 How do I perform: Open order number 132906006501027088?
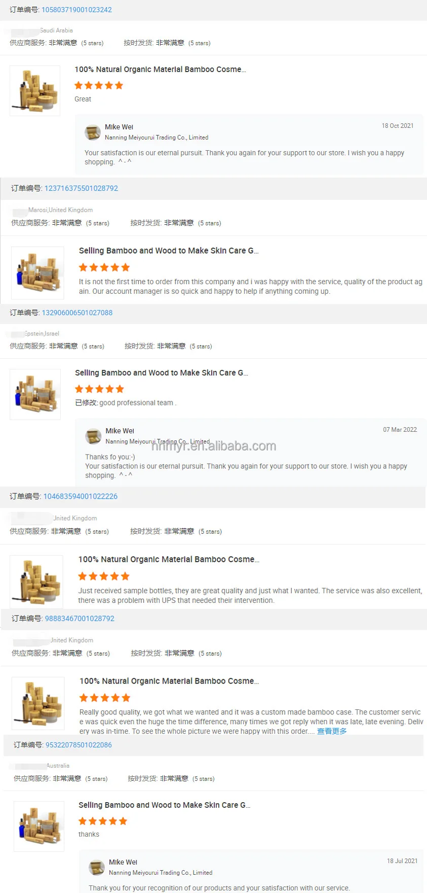[x=77, y=313]
